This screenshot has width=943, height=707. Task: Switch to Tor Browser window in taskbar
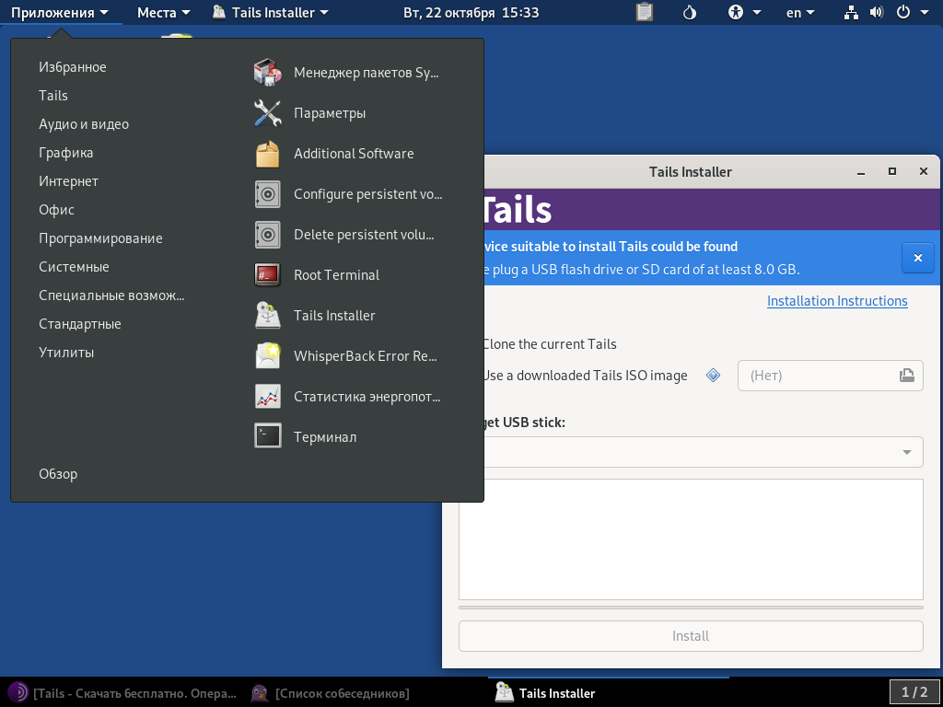[x=123, y=693]
